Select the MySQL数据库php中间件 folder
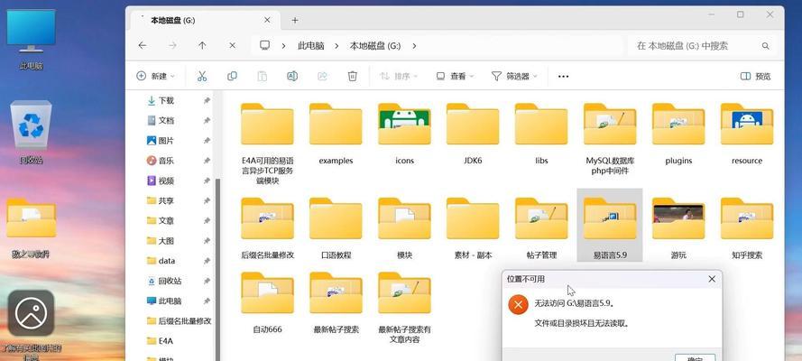Screen dimensions: 802x361 click(x=610, y=139)
